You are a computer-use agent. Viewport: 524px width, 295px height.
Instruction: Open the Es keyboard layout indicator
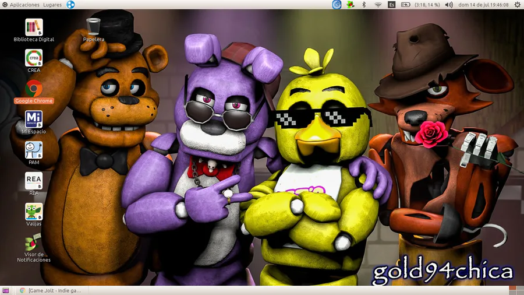pos(392,5)
